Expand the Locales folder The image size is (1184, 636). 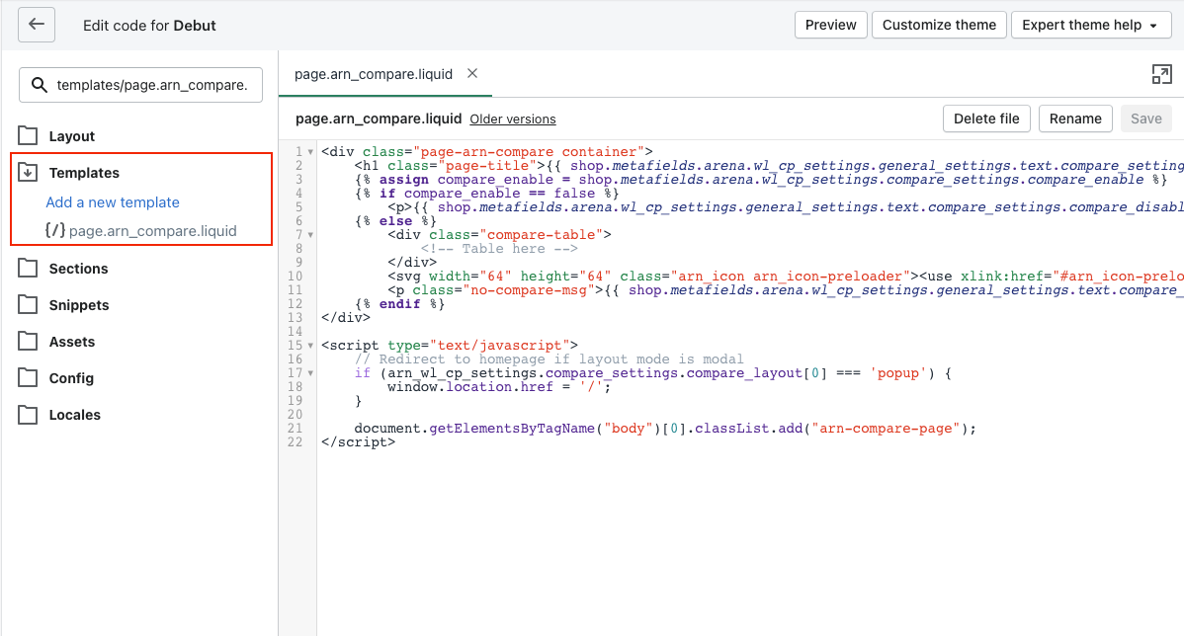(x=74, y=415)
